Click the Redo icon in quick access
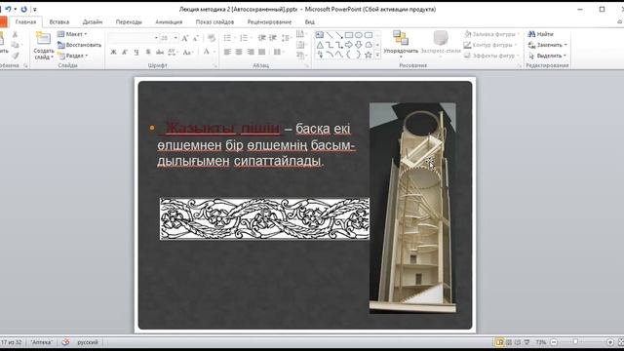The image size is (624, 351). click(x=23, y=9)
